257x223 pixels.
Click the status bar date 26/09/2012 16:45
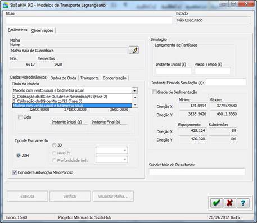pyautogui.click(x=224, y=217)
